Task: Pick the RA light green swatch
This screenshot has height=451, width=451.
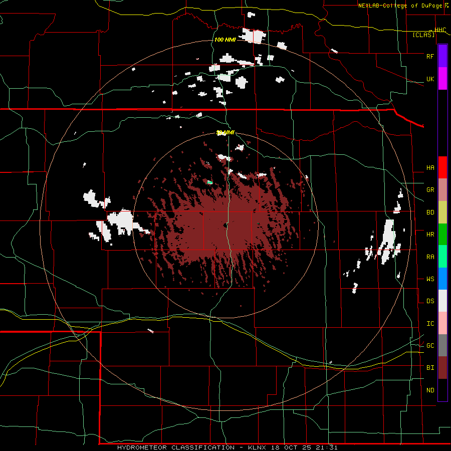Action: coord(442,257)
